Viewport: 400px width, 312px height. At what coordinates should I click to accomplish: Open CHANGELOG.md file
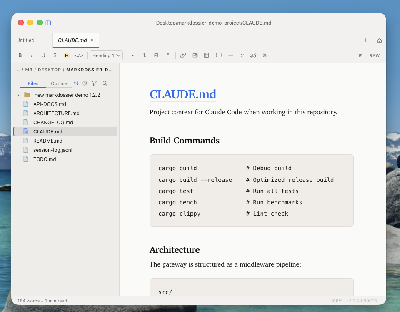pos(65,123)
